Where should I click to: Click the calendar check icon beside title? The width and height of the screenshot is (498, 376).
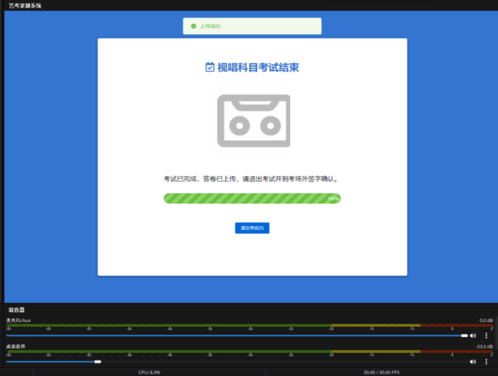(210, 67)
